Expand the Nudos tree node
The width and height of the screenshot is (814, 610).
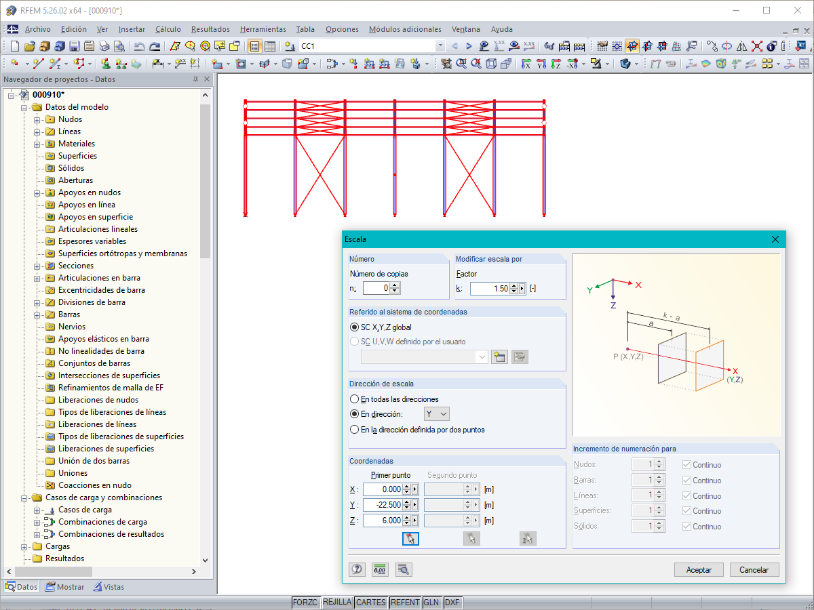pyautogui.click(x=37, y=119)
